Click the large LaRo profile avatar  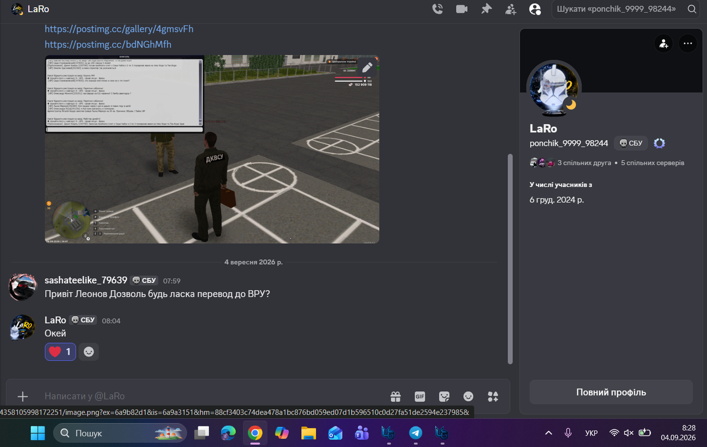pos(553,88)
